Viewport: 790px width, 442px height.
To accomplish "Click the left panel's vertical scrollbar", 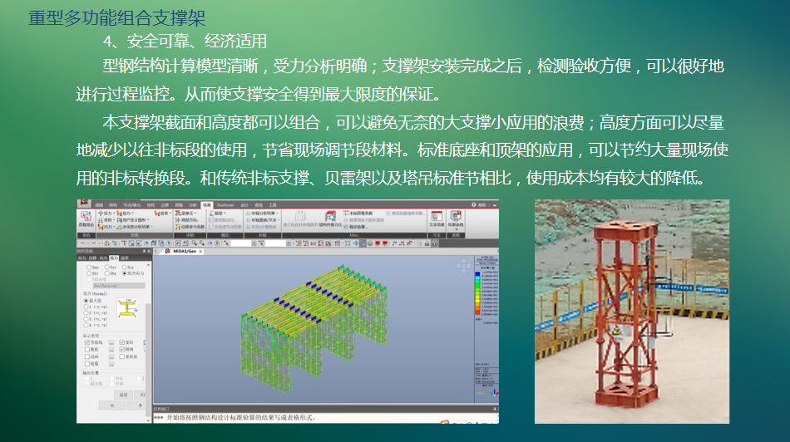I will coord(148,342).
